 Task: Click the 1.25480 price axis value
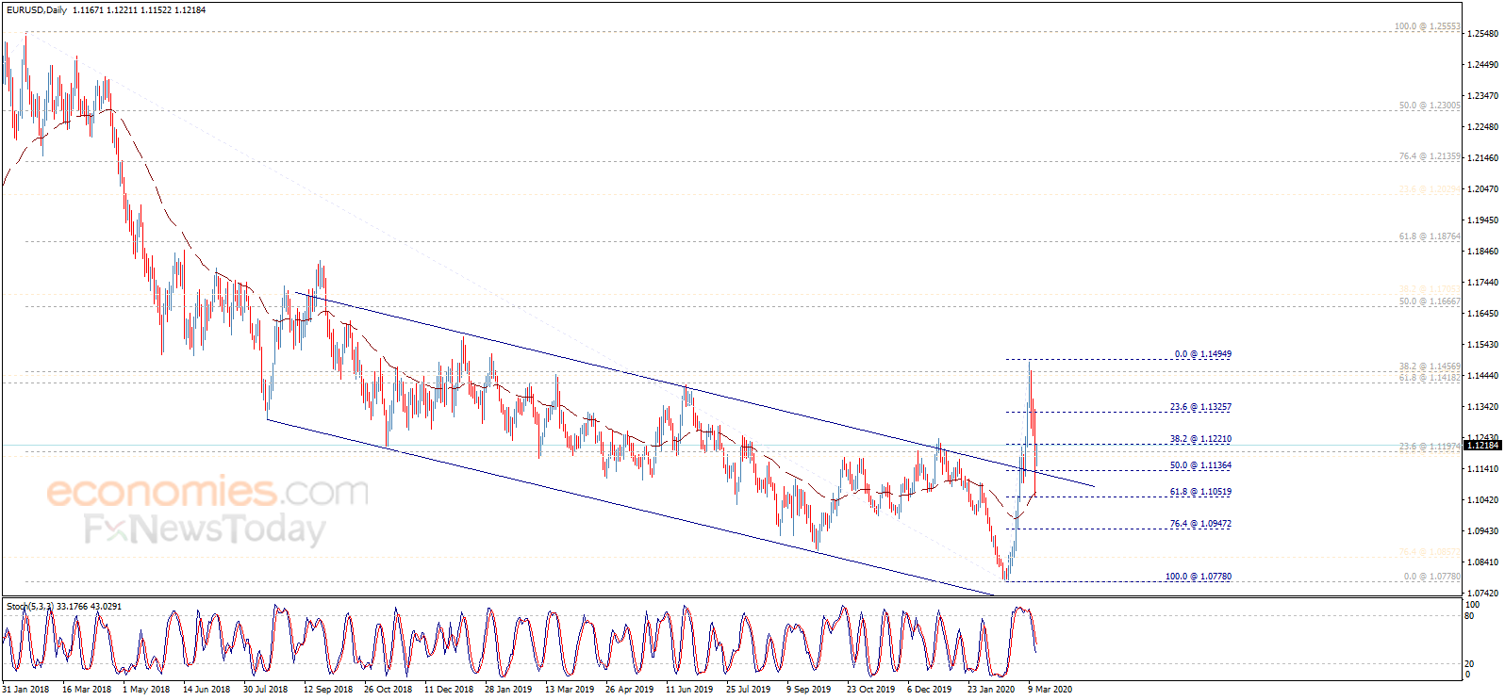pyautogui.click(x=1483, y=34)
